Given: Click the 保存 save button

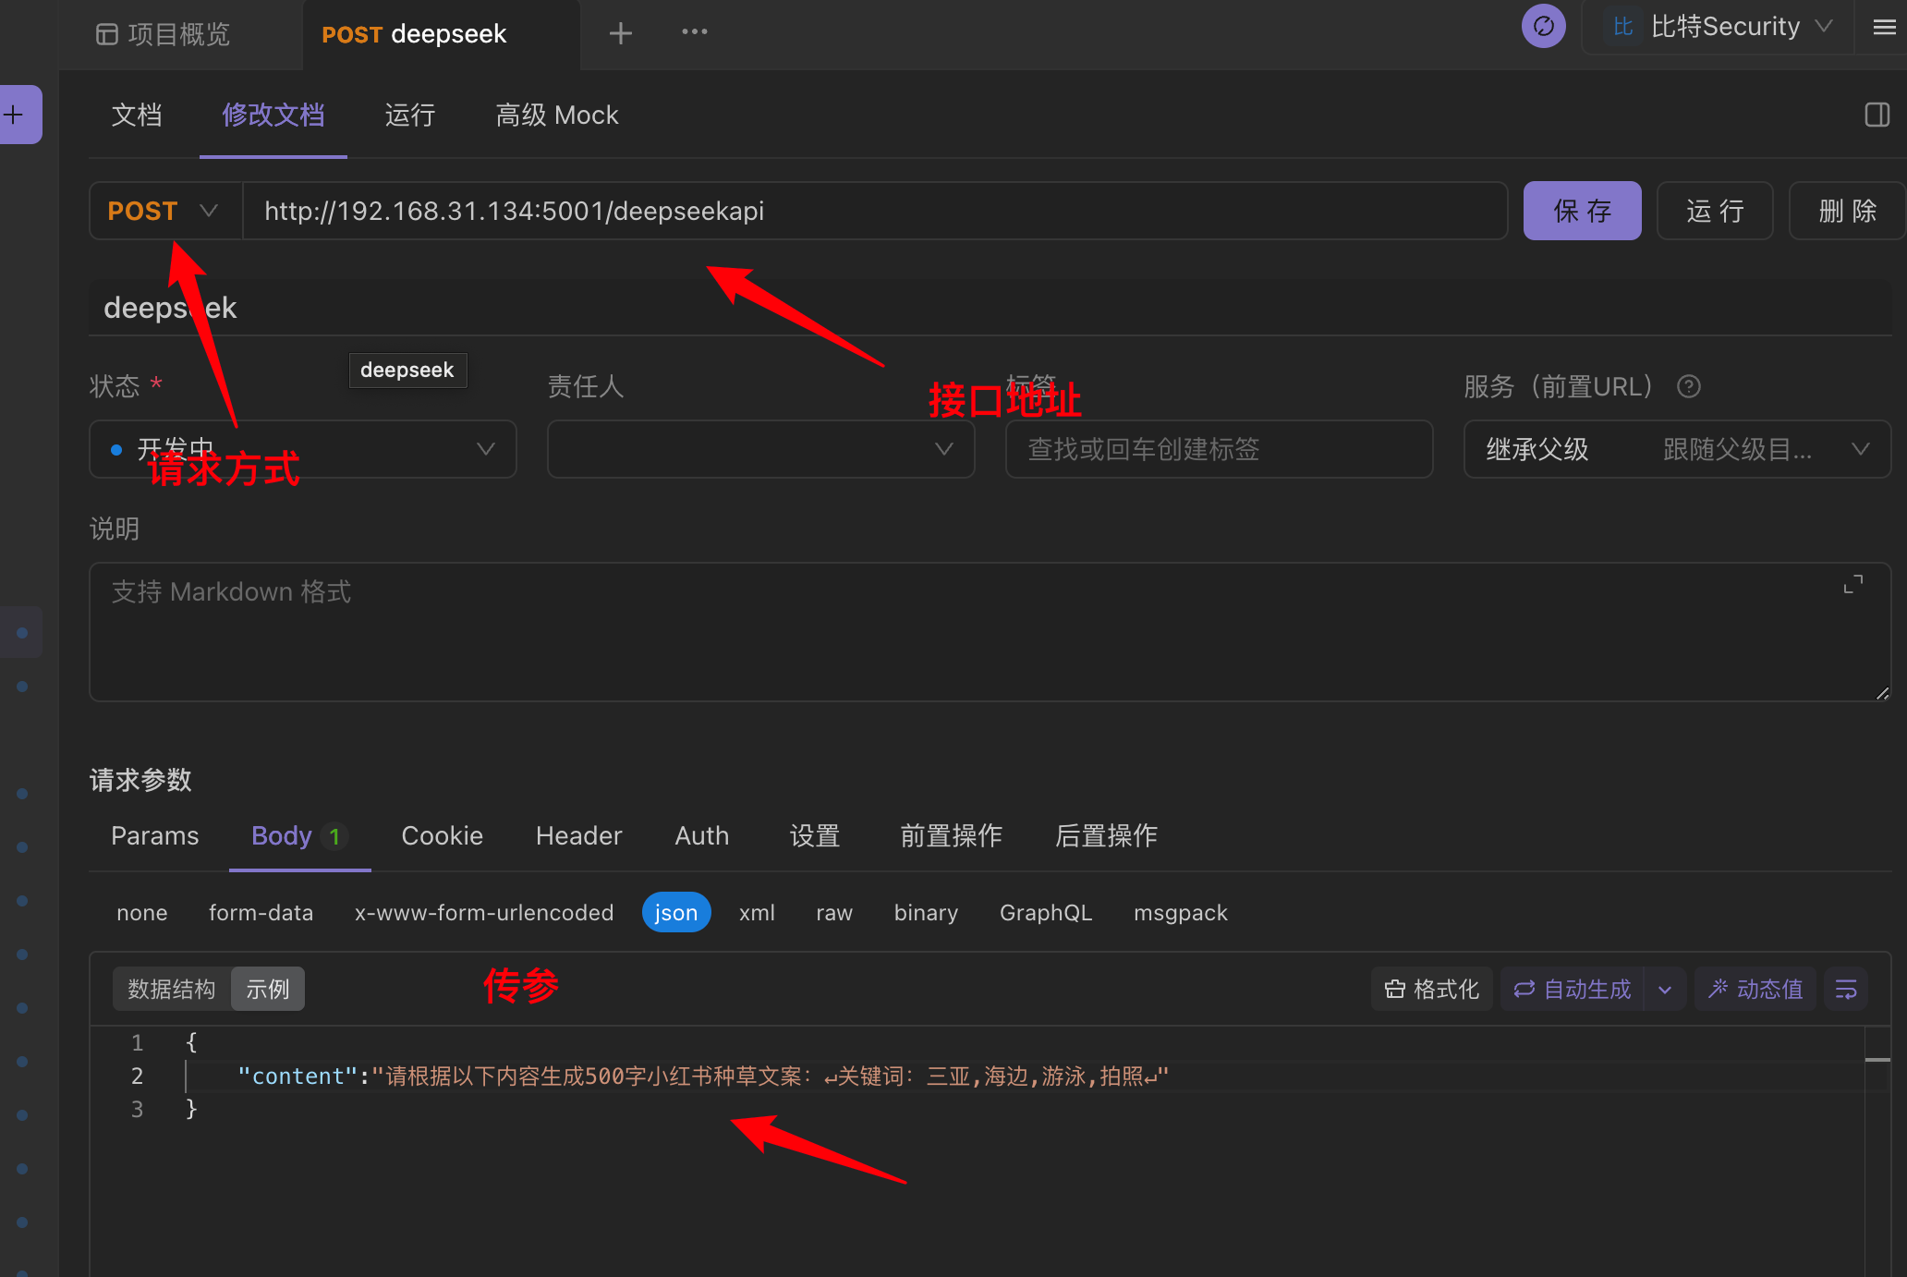Looking at the screenshot, I should point(1582,211).
